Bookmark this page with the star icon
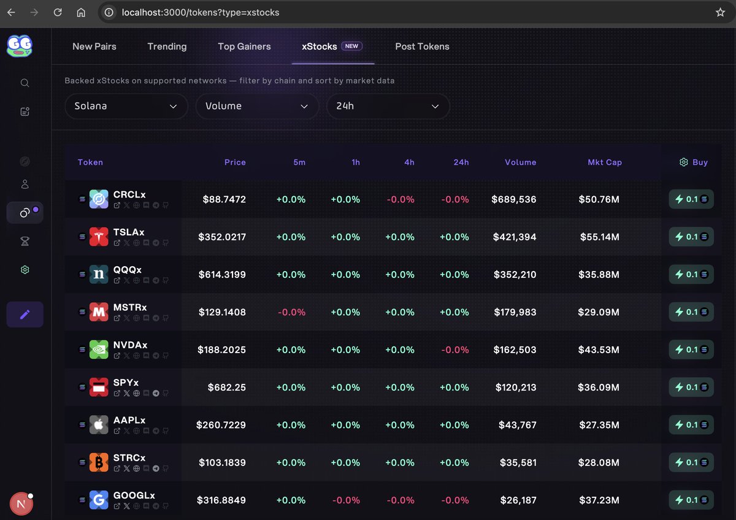736x520 pixels. click(721, 12)
